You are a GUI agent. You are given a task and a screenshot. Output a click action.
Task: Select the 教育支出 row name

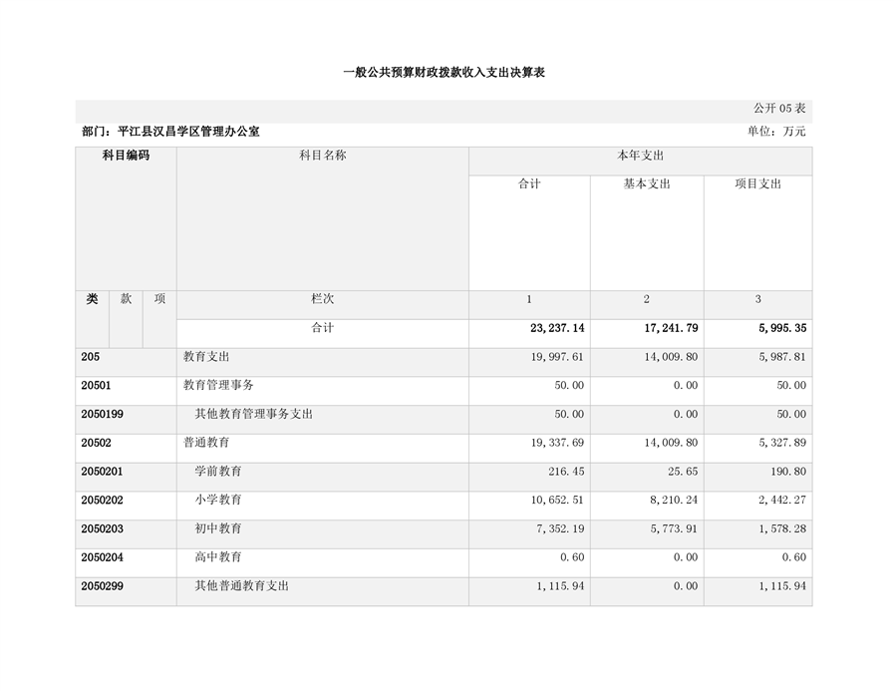[207, 357]
